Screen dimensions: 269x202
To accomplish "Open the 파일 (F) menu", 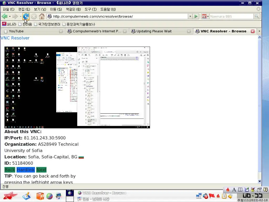I will 9,9.
